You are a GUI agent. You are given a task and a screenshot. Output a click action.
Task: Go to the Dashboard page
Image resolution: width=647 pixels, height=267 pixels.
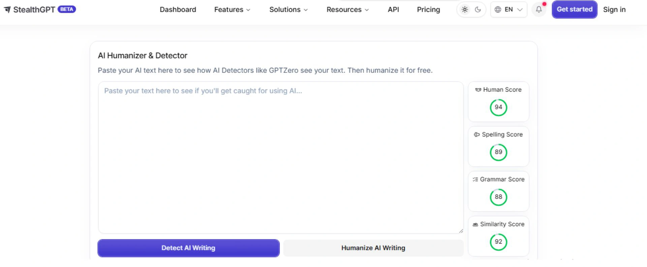[178, 9]
